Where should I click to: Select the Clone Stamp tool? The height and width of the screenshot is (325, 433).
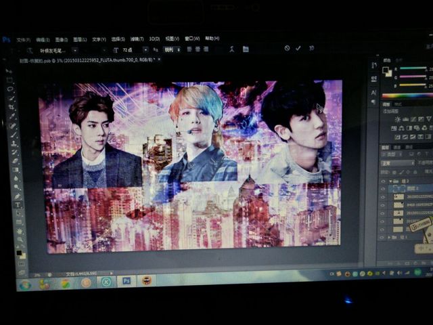14,144
